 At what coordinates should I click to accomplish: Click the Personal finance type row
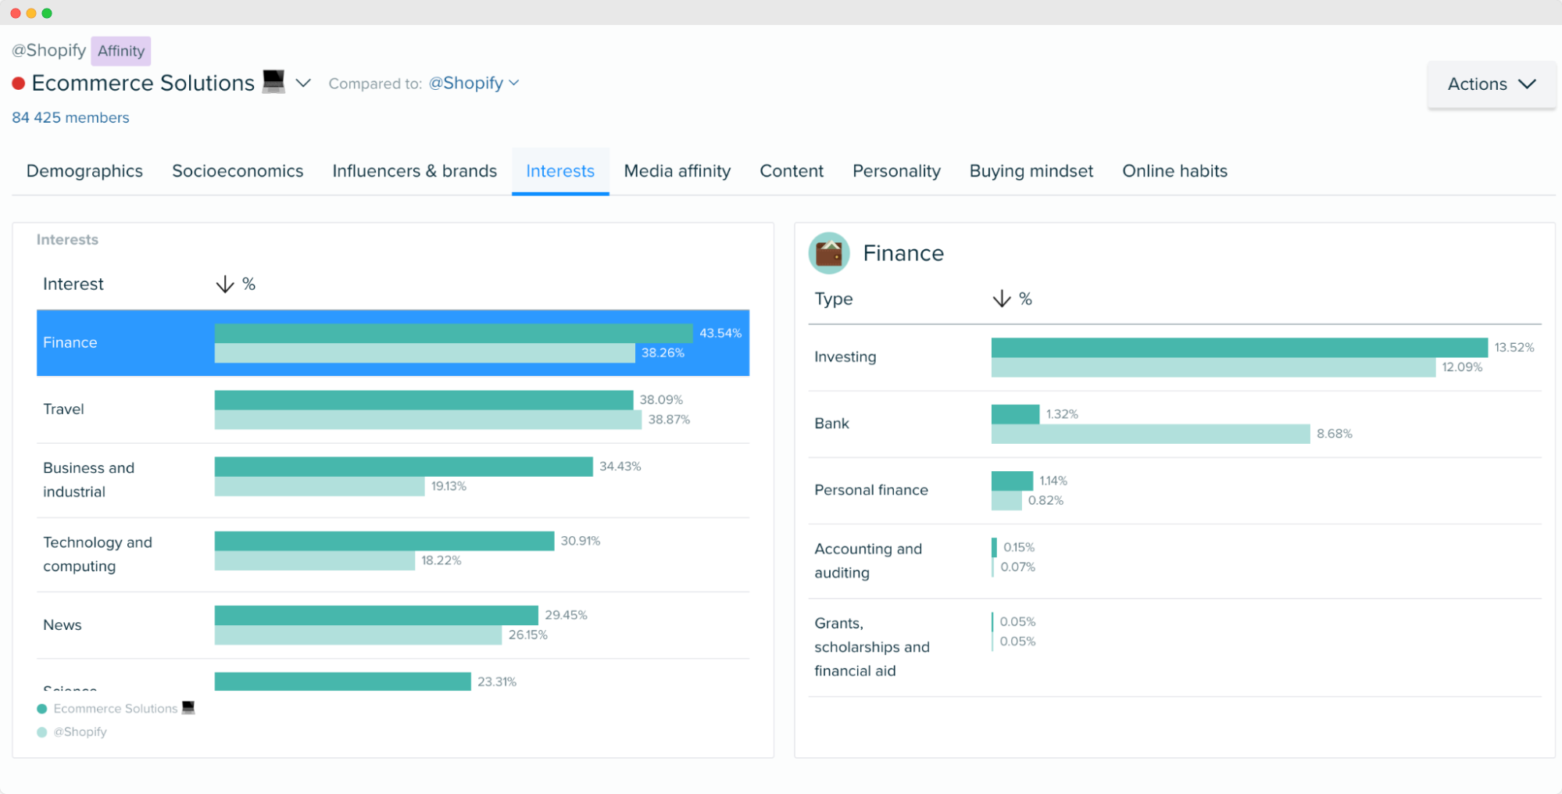click(1174, 490)
